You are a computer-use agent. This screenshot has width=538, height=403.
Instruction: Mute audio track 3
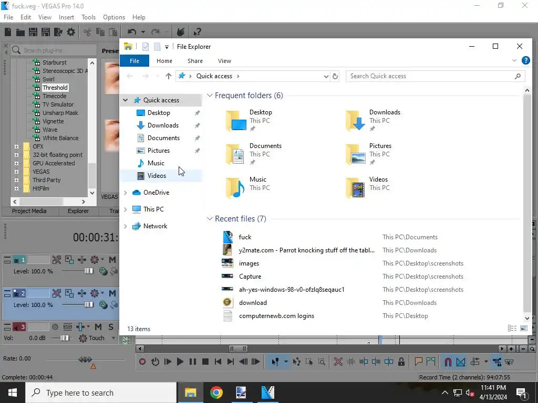click(98, 327)
